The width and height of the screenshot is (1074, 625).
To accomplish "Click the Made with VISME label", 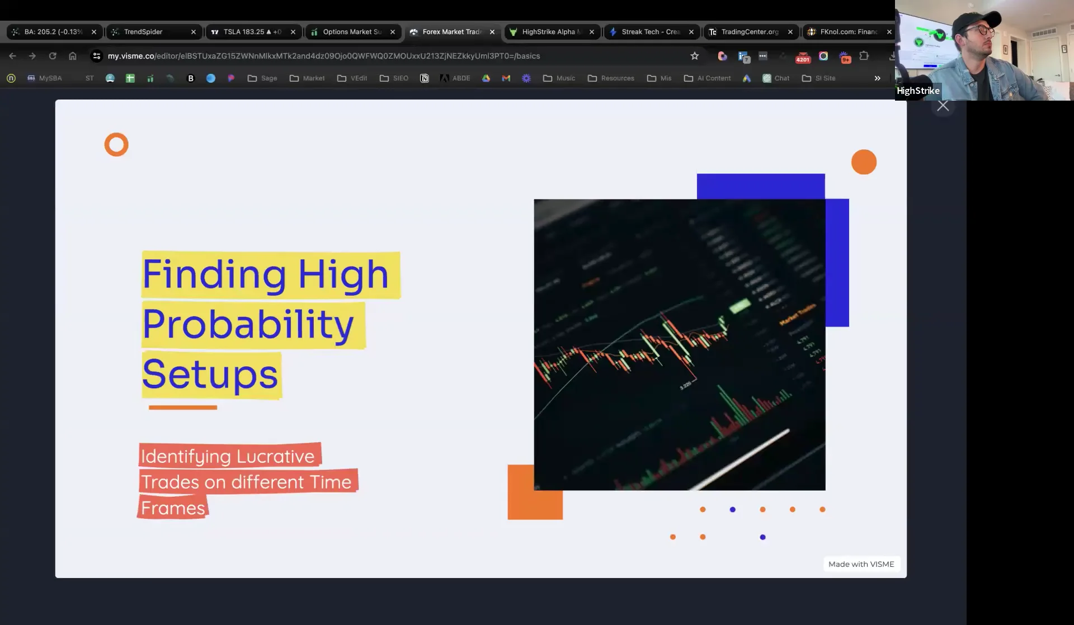I will pos(861,564).
